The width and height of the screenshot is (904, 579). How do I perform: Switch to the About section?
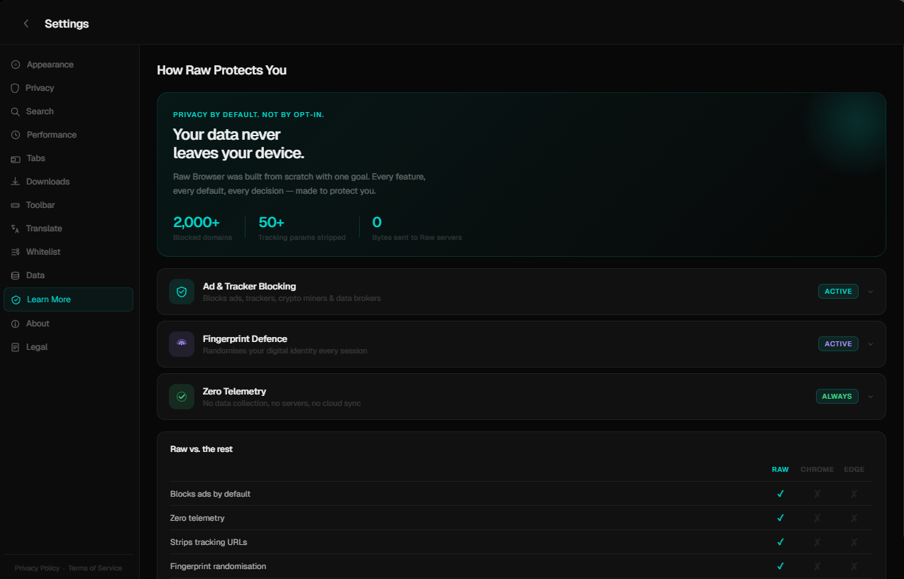click(38, 323)
